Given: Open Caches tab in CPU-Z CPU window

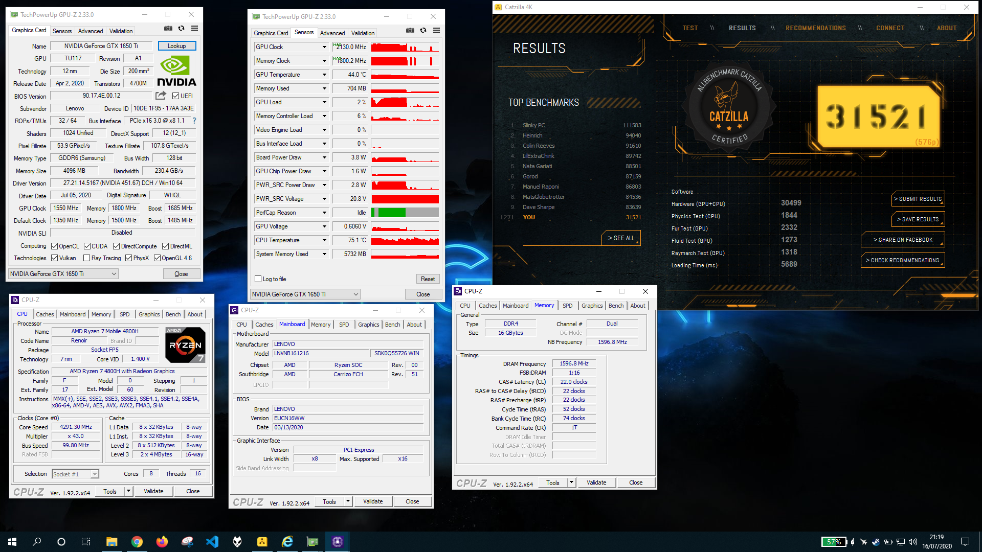Looking at the screenshot, I should coord(44,314).
